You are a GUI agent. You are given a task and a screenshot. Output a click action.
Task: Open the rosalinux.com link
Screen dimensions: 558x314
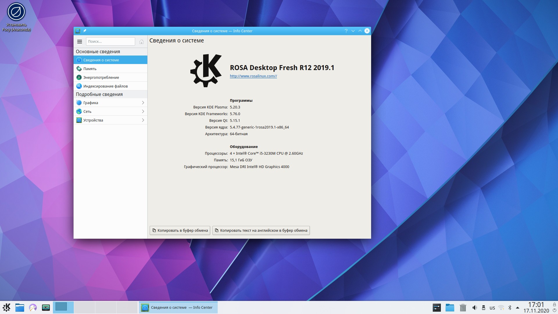pyautogui.click(x=253, y=76)
